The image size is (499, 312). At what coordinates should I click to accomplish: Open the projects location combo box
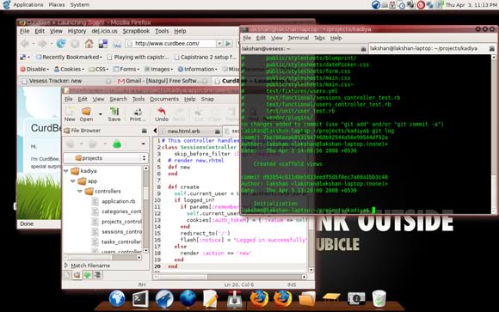[x=106, y=158]
